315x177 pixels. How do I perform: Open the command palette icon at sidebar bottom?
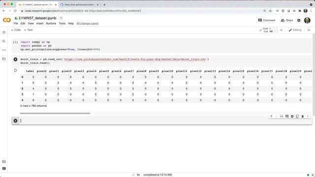(x=4, y=162)
